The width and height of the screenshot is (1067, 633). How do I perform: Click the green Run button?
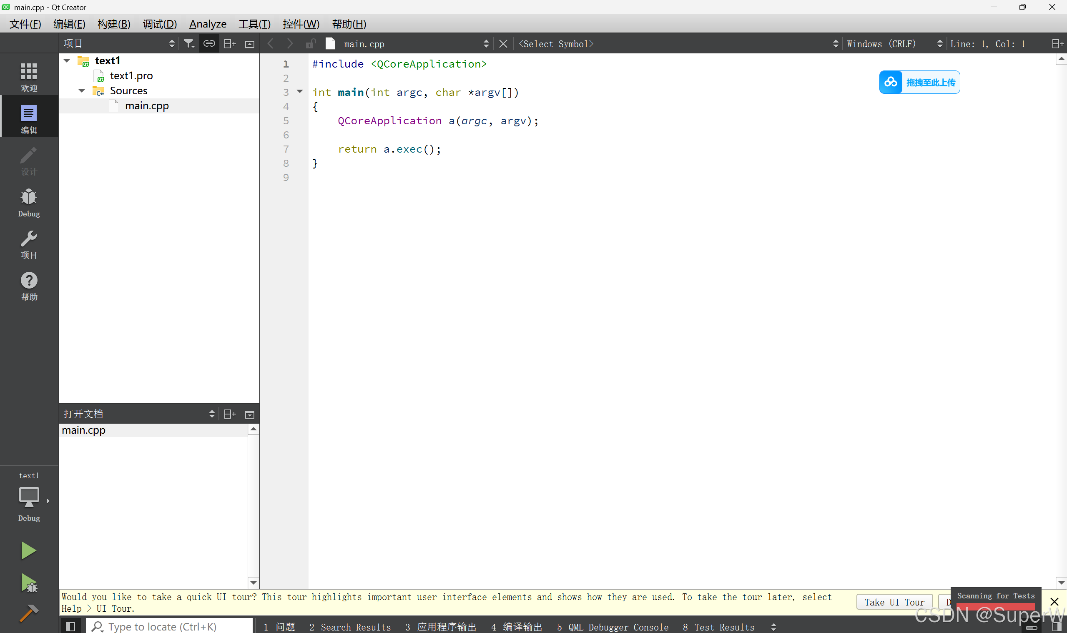[29, 550]
